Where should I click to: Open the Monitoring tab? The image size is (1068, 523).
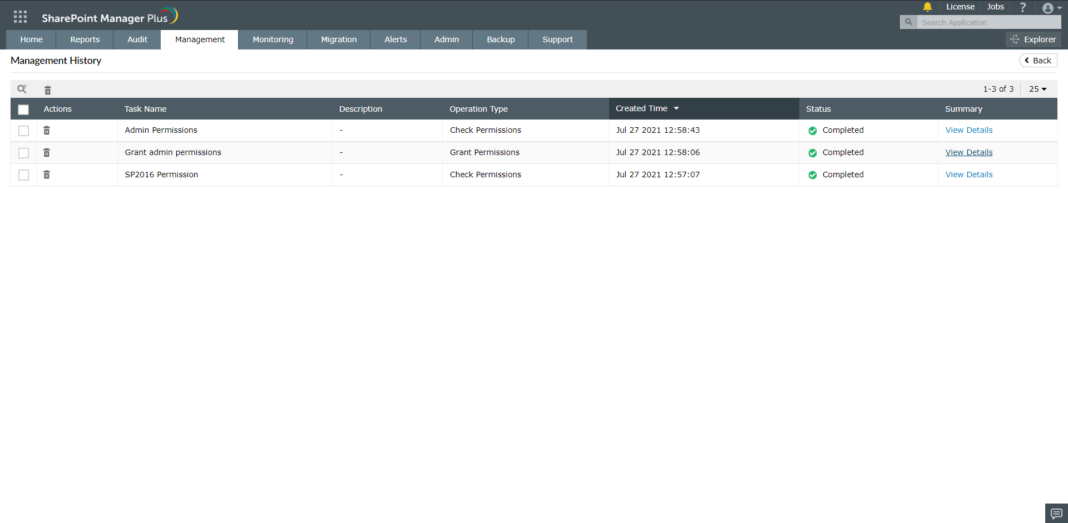[273, 39]
